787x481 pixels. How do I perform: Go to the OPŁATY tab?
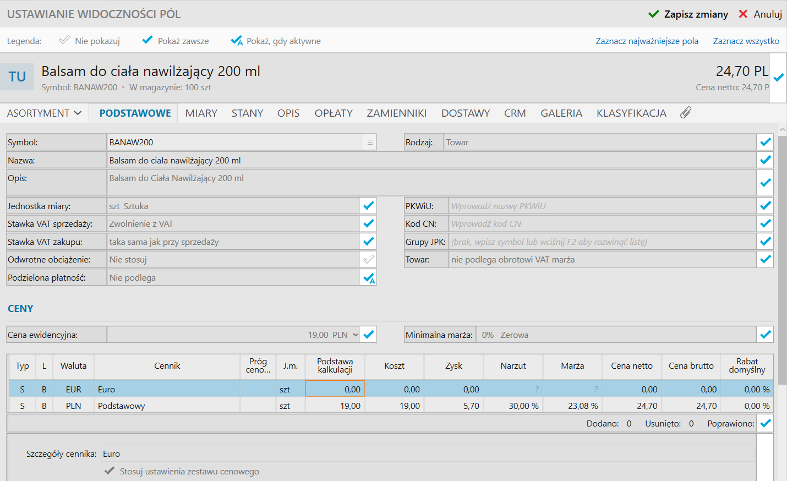point(334,113)
